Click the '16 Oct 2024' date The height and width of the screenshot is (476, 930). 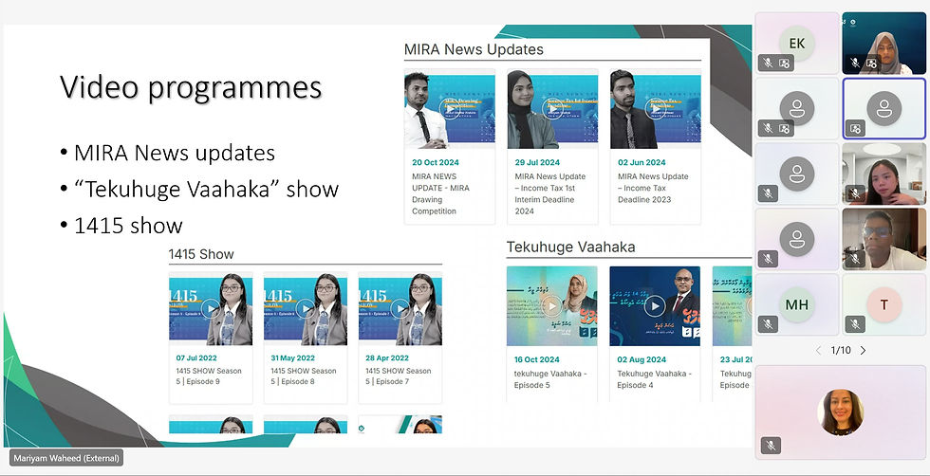point(537,359)
